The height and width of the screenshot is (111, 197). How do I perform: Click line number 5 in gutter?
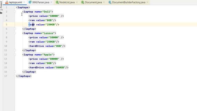(6, 25)
